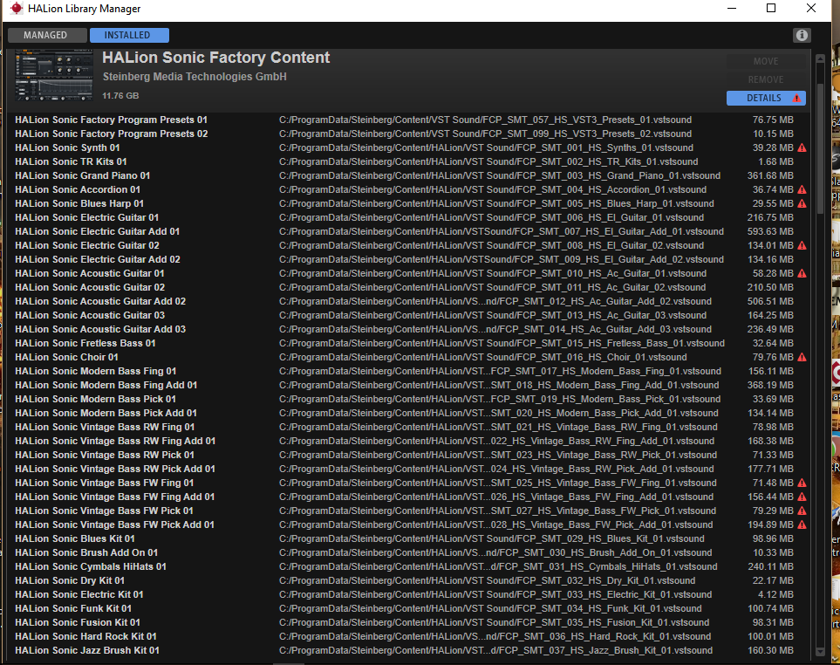The width and height of the screenshot is (840, 665).
Task: Click the 361.68 MB size value
Action: coord(770,175)
